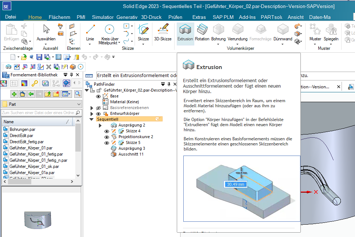Go to home folder in Formelement-Bibliothek
This screenshot has height=237, width=355.
[23, 94]
